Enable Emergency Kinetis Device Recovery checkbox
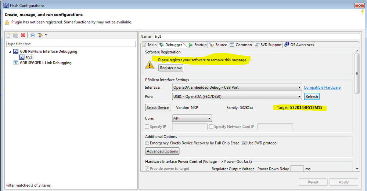 (x=147, y=143)
